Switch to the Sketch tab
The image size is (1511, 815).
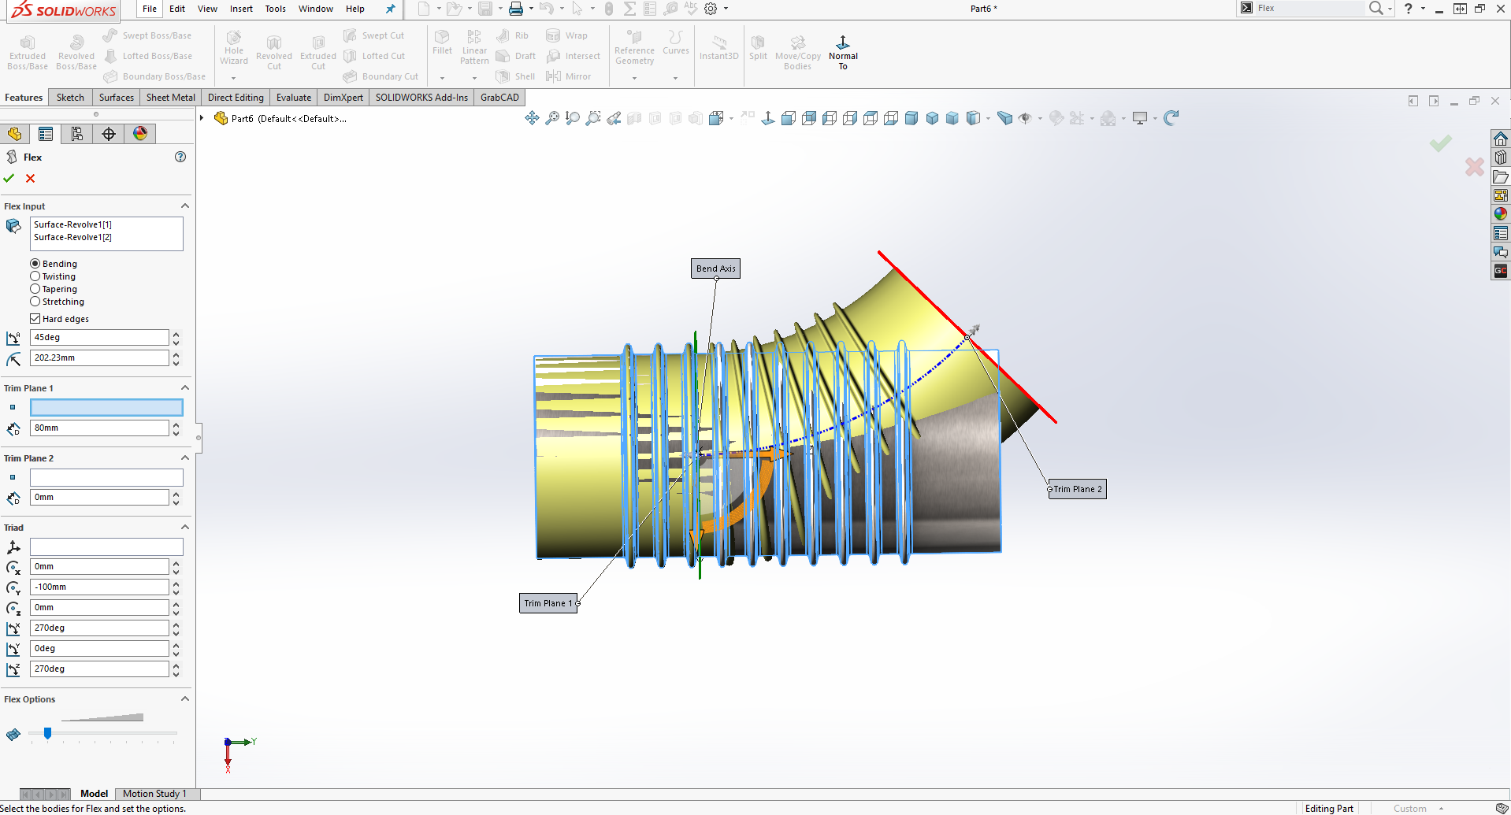70,98
